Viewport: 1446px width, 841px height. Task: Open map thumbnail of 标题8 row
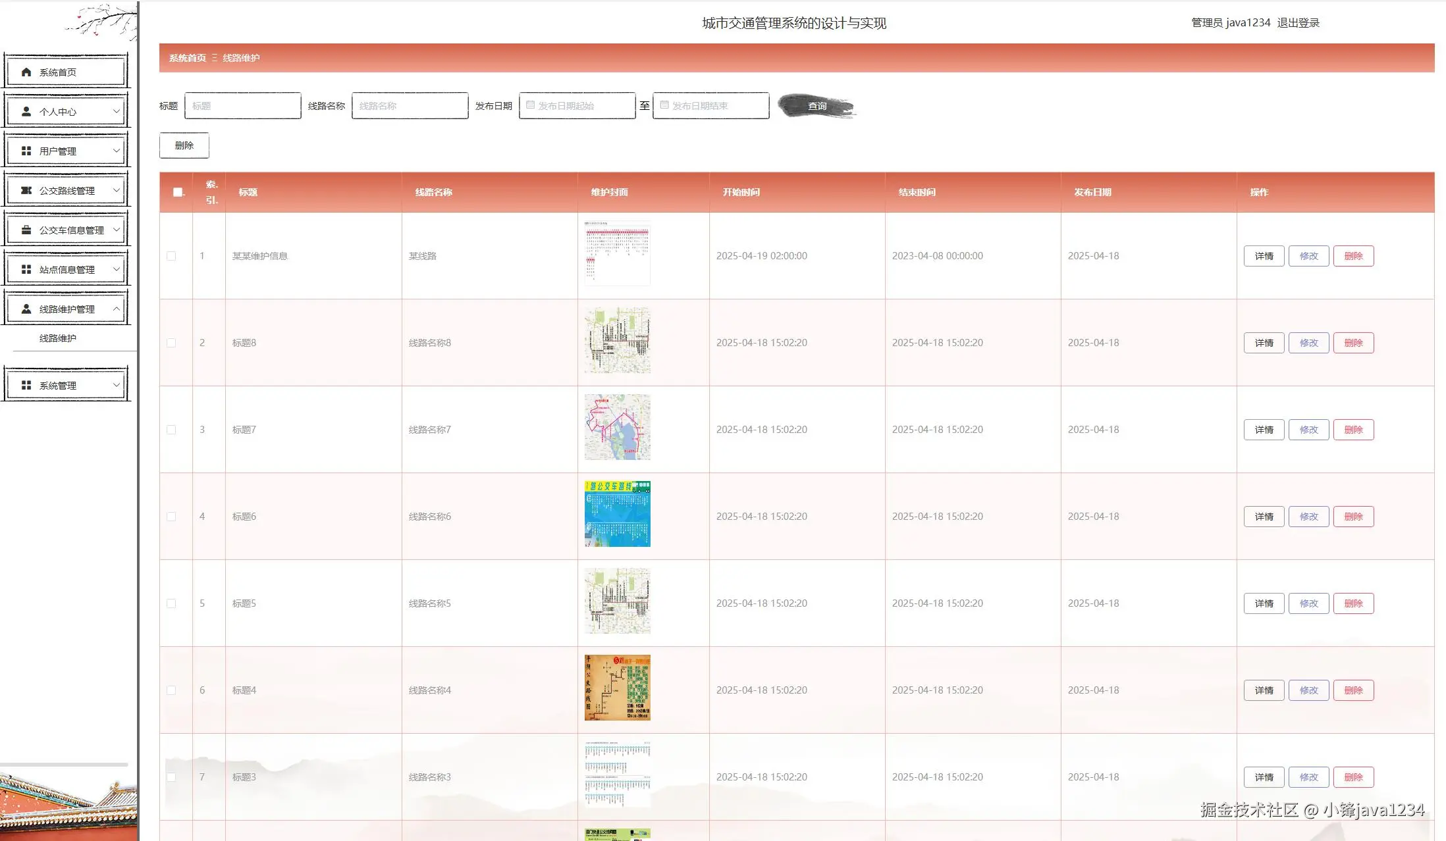coord(618,340)
